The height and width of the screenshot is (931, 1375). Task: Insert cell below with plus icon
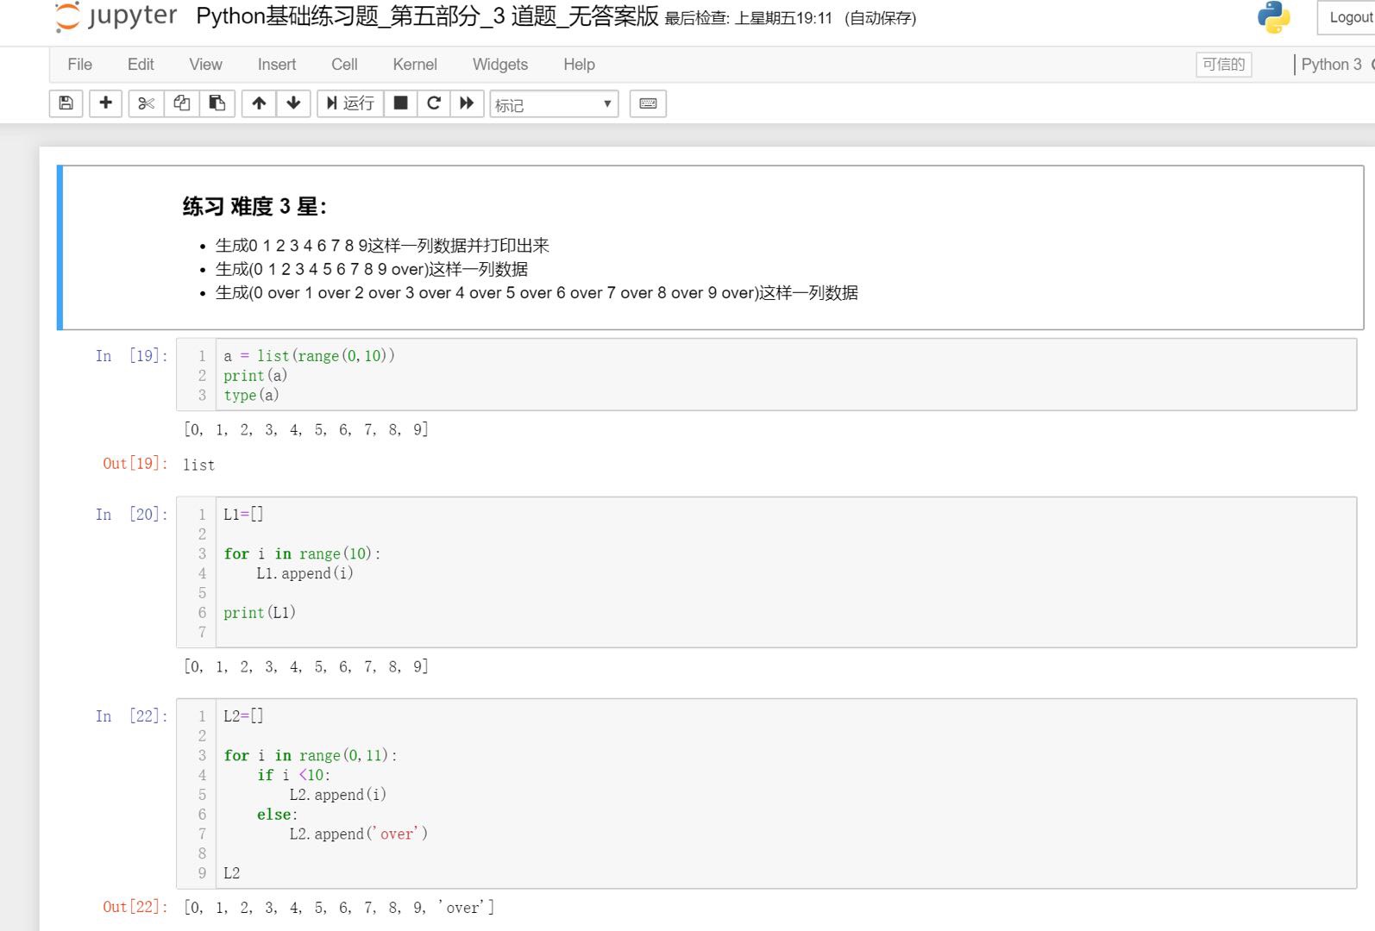(106, 103)
